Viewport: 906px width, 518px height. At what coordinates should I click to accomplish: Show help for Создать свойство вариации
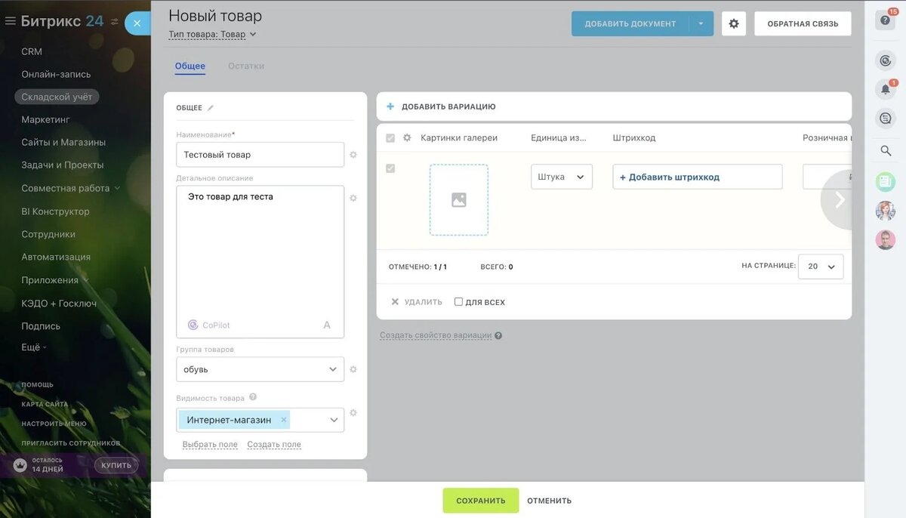click(498, 335)
